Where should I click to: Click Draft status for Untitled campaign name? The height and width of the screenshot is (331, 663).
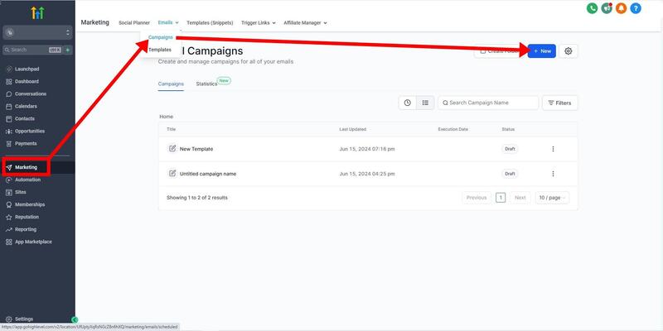pos(510,174)
